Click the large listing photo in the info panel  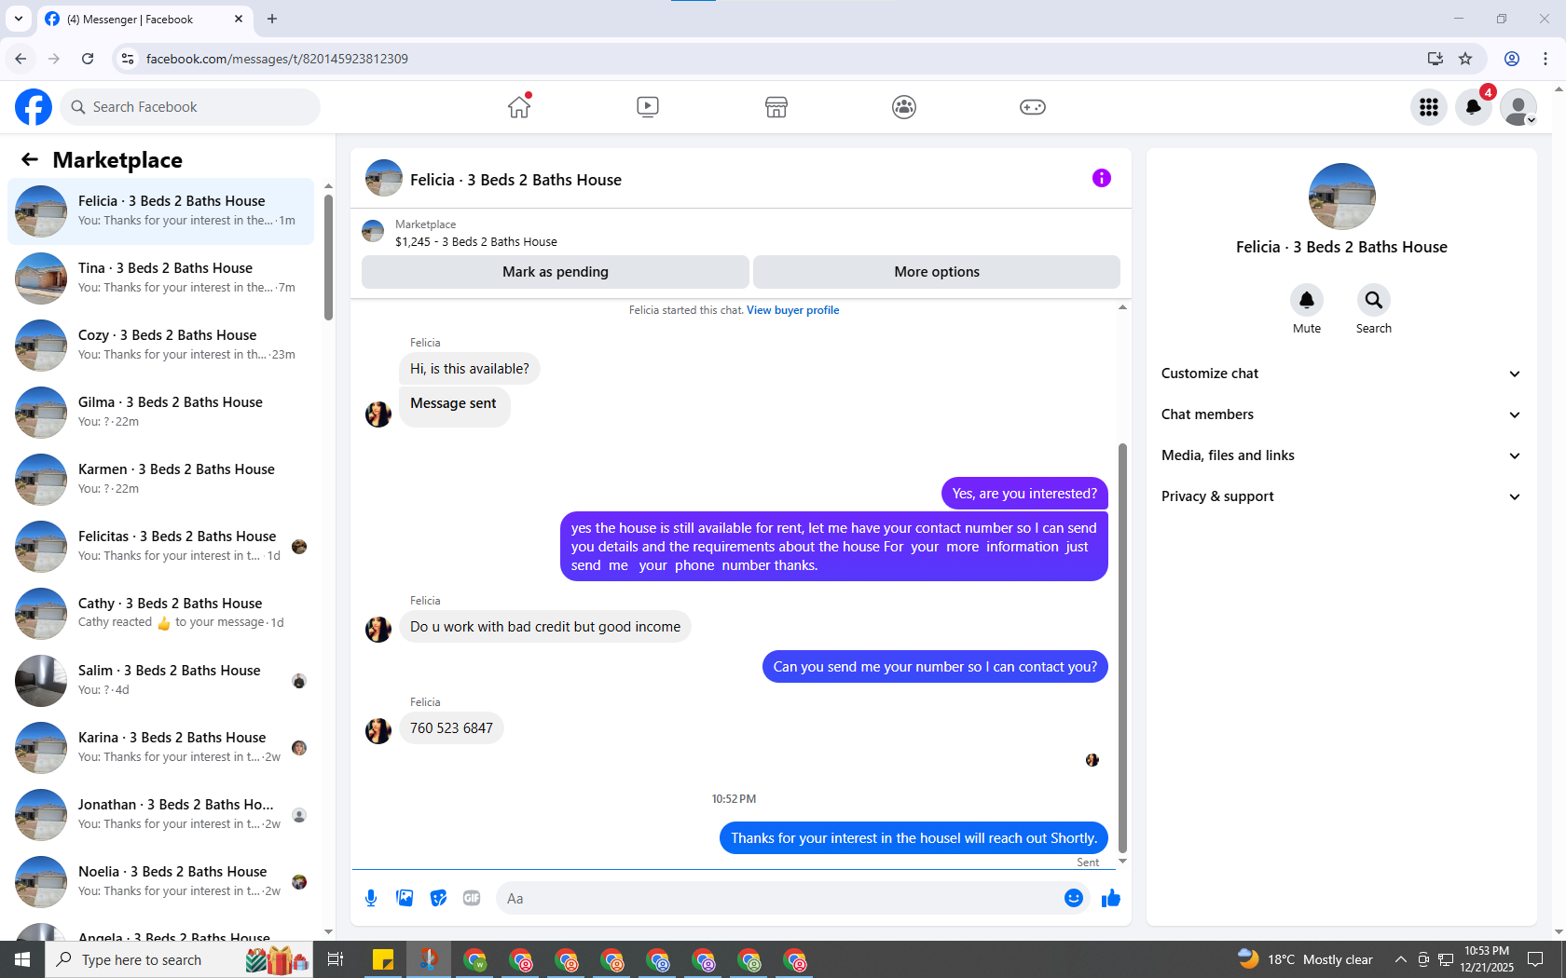point(1341,197)
